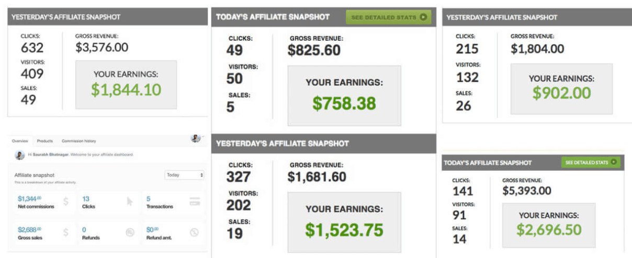Switch to the Overview tab
Screen dimensions: 632x258
click(20, 141)
